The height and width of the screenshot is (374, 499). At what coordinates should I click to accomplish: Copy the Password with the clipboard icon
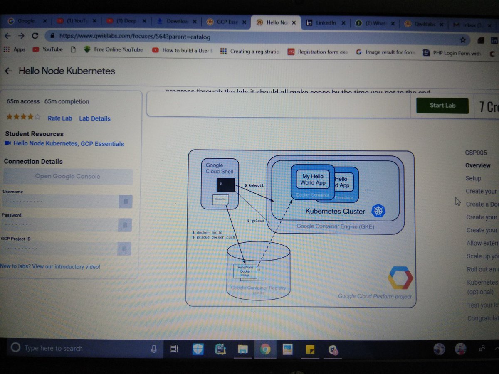pos(125,225)
